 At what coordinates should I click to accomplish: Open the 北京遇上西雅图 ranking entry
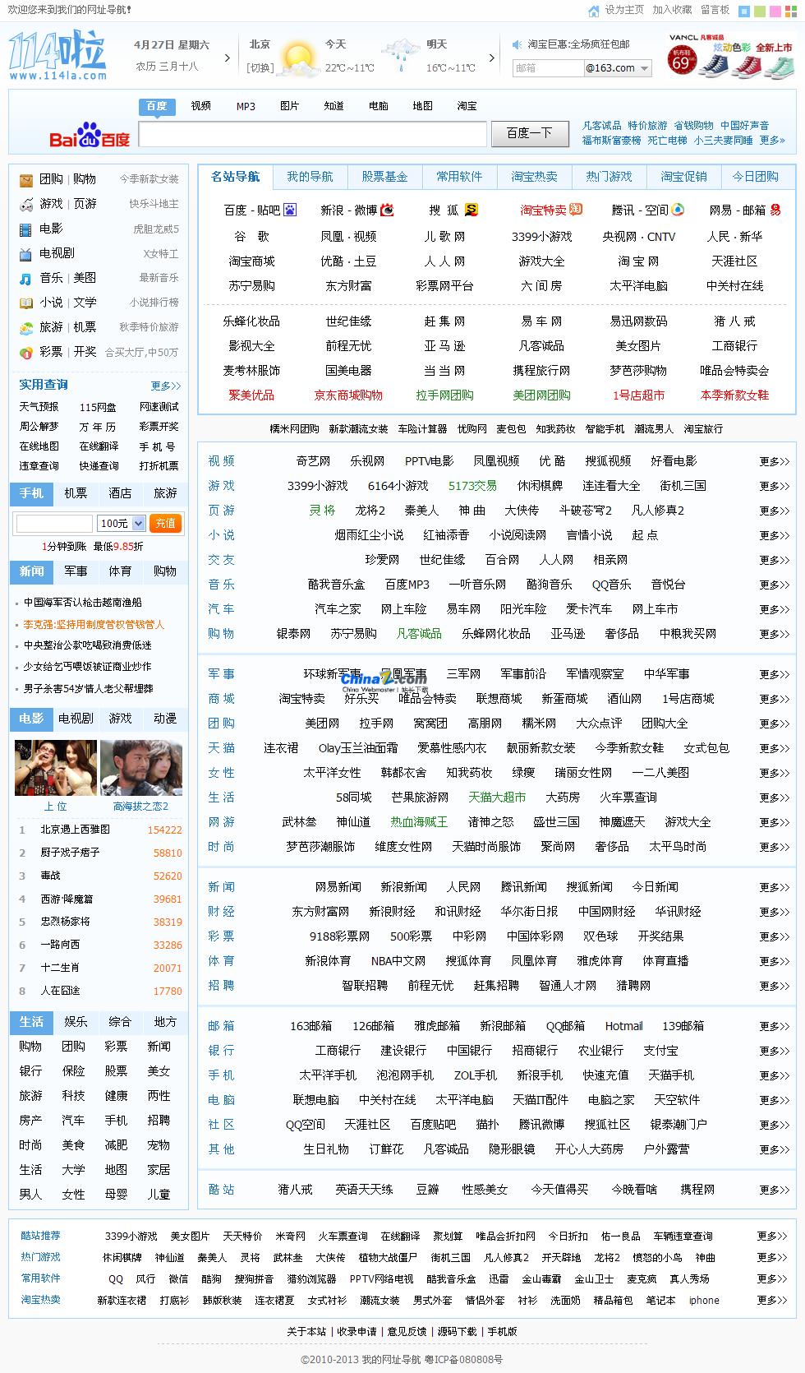pos(76,830)
